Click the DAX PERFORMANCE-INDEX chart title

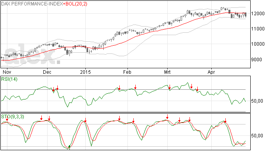(x=32, y=4)
